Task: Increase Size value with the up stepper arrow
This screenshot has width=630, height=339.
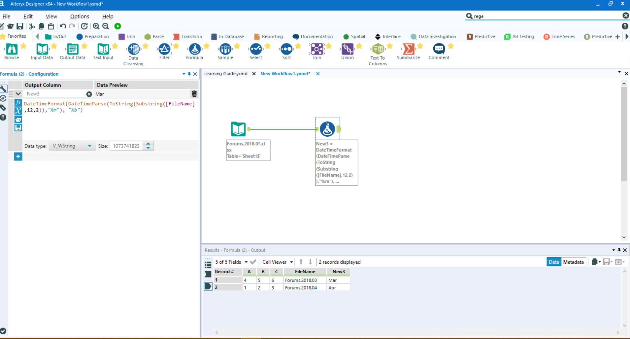Action: (x=148, y=144)
